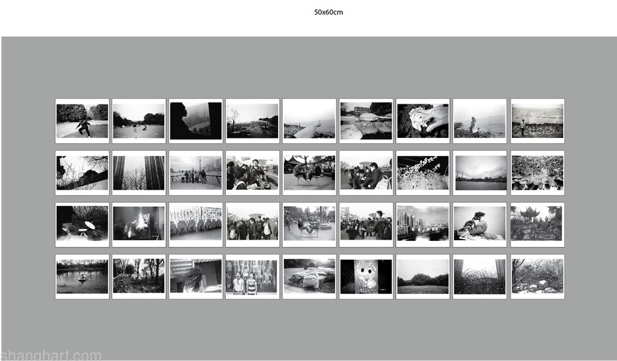The height and width of the screenshot is (361, 617).
Task: Open the photo of a person crouching on a path
Action: click(x=82, y=121)
